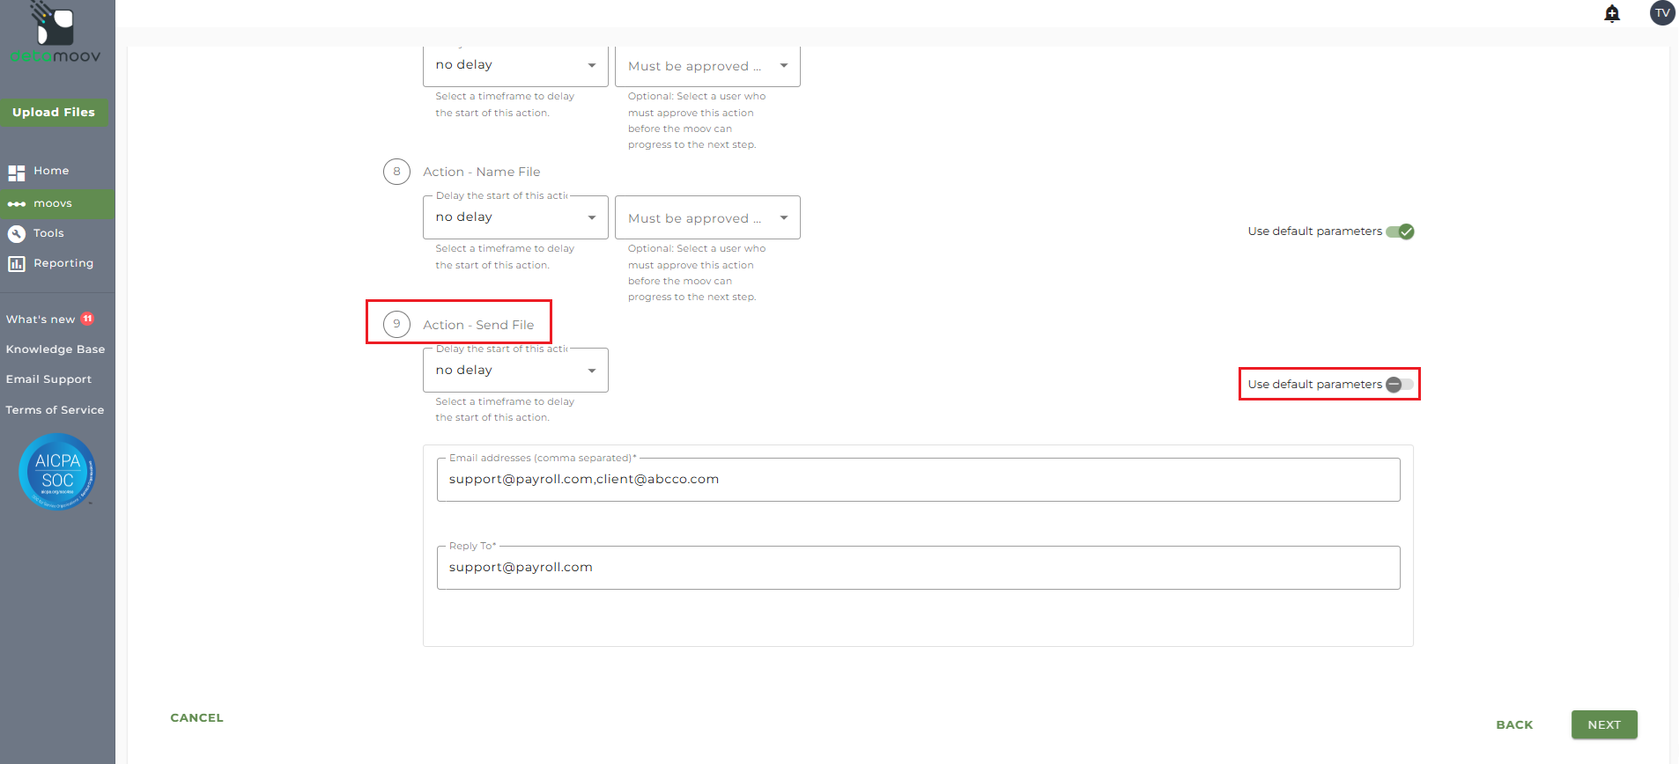Click Email addresses input field

(918, 480)
